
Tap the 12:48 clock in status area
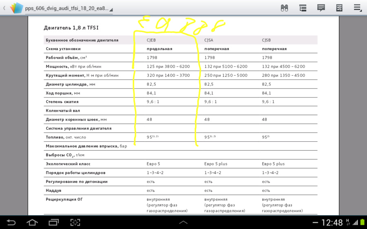click(332, 222)
